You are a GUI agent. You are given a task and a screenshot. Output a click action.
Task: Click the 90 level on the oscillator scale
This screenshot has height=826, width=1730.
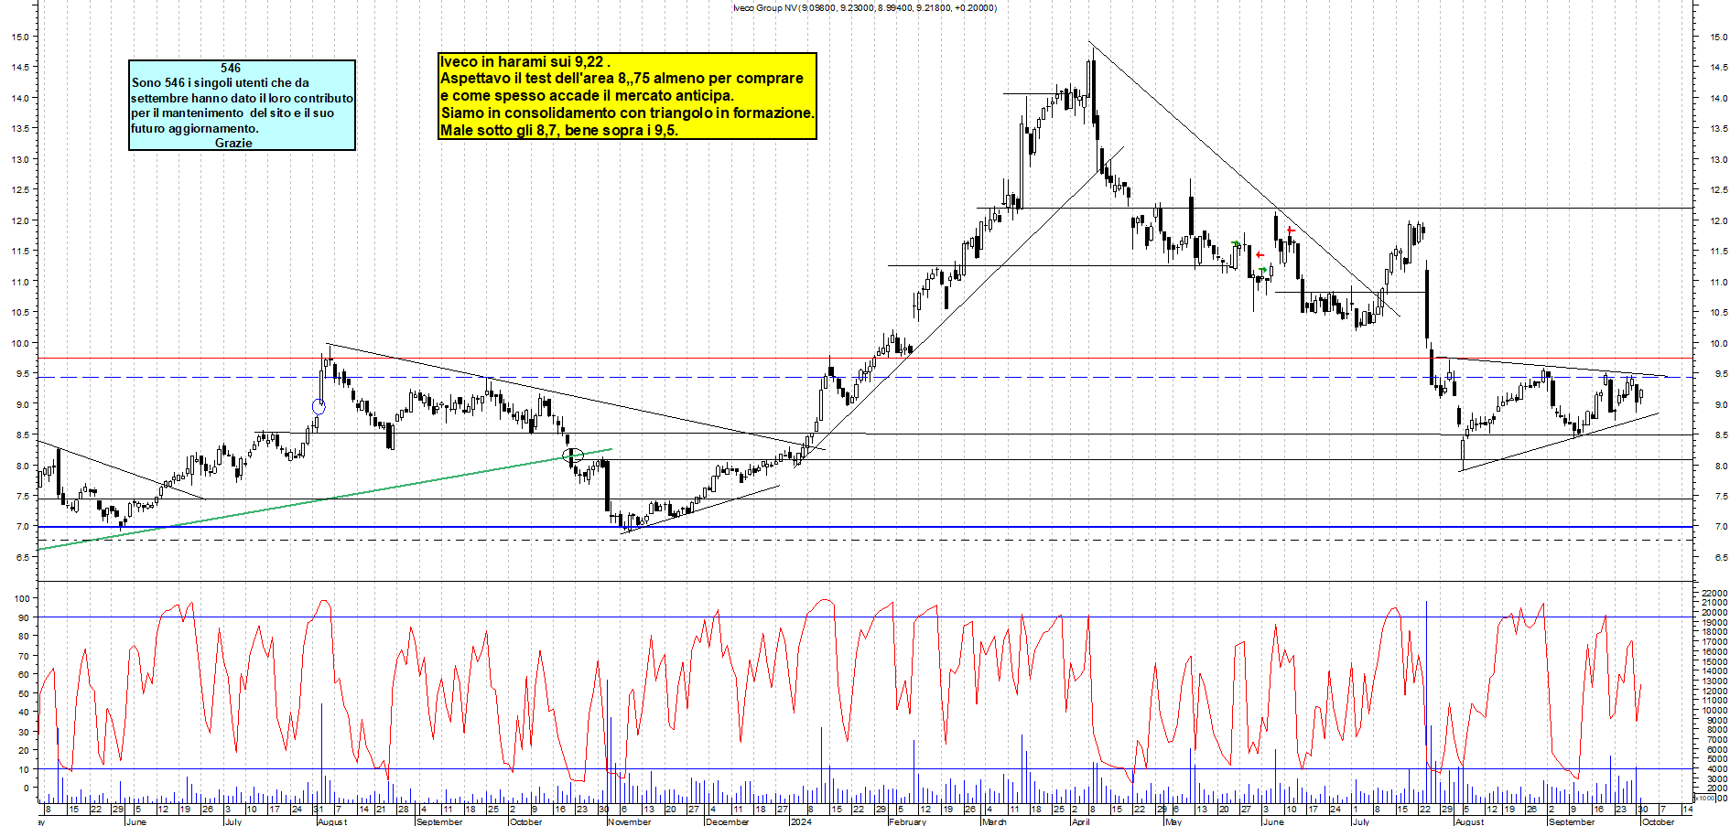[25, 617]
